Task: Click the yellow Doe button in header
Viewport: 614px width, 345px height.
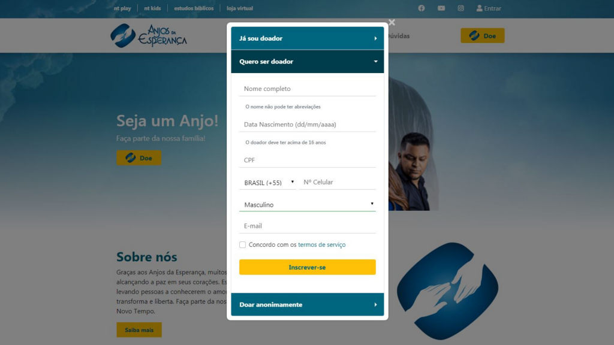Action: pyautogui.click(x=483, y=35)
